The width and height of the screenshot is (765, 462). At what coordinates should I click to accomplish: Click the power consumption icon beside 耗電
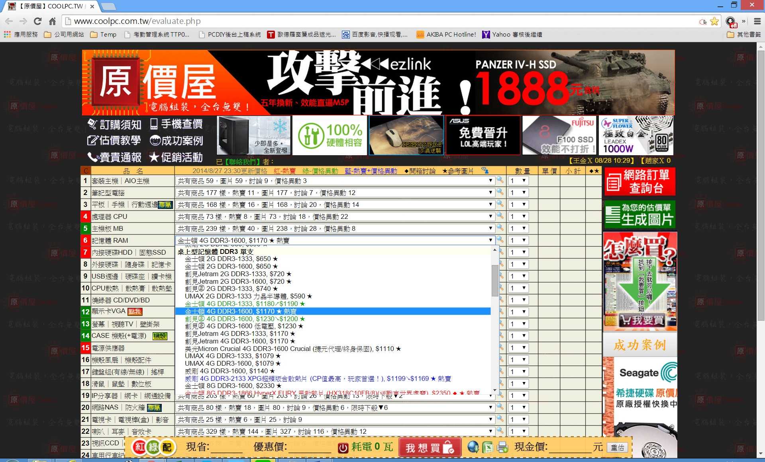point(343,448)
